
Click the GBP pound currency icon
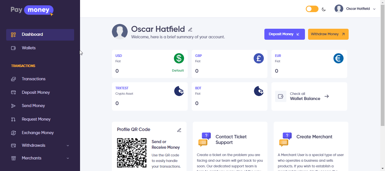(259, 58)
